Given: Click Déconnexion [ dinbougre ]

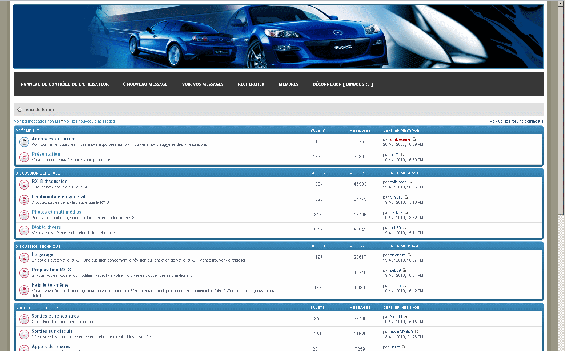Looking at the screenshot, I should (342, 84).
